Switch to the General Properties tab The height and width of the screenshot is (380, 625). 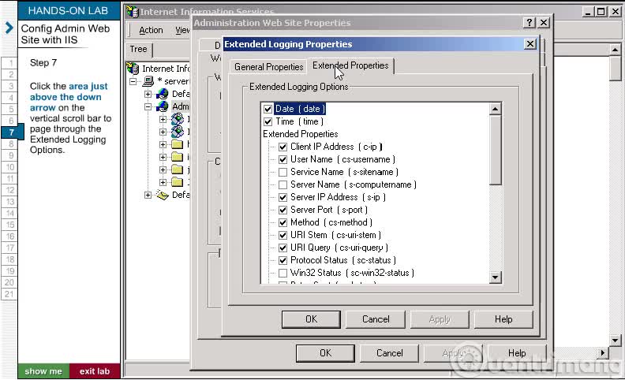[x=268, y=67]
